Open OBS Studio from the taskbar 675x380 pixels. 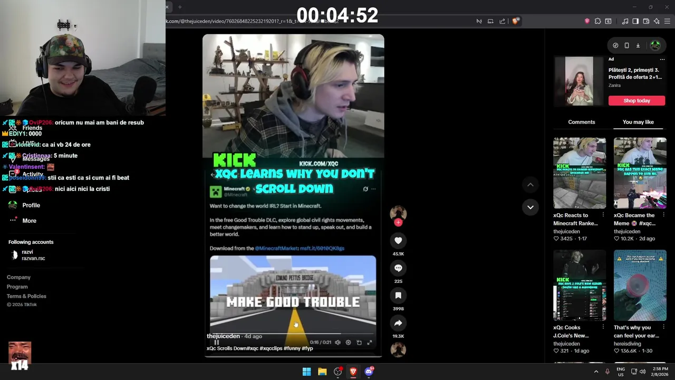click(x=338, y=372)
